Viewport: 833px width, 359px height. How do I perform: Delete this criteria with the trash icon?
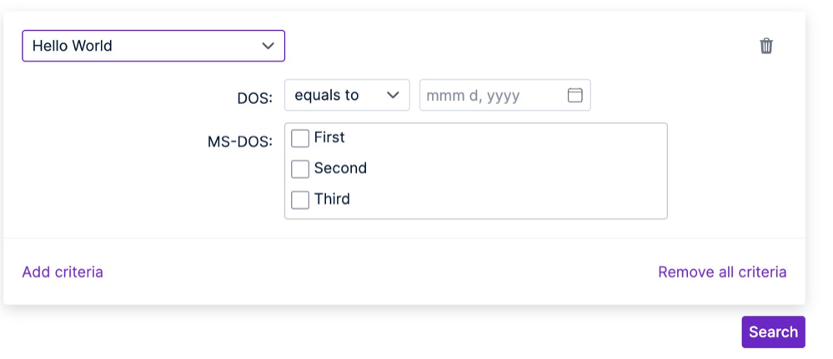[x=766, y=46]
